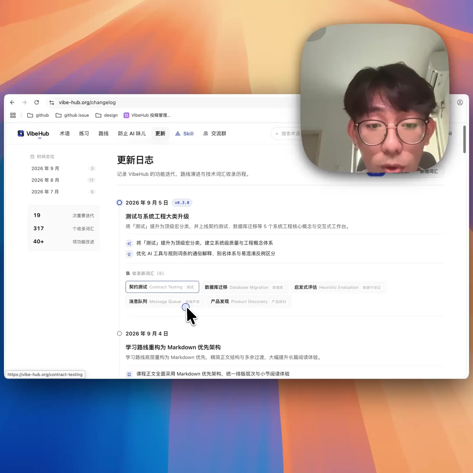Open the 数据库迁移 Database Migration term
The width and height of the screenshot is (473, 473).
pos(245,287)
